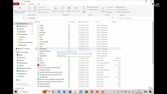The width and height of the screenshot is (167, 94).
Task: Sort by Дата изменения column header
Action: click(x=83, y=22)
